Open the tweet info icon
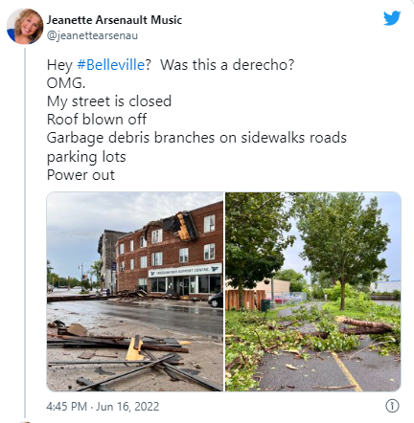This screenshot has height=423, width=414. [x=392, y=406]
